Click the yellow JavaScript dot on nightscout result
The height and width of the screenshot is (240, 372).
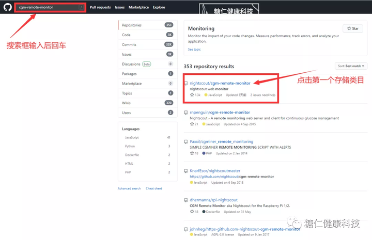point(206,95)
